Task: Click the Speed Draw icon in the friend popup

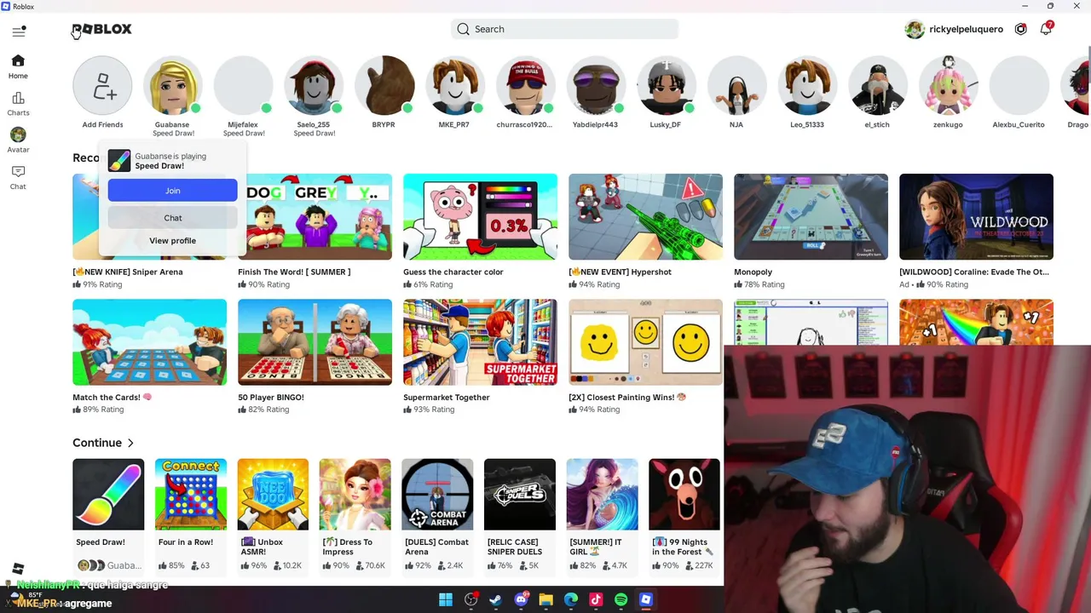Action: (119, 161)
